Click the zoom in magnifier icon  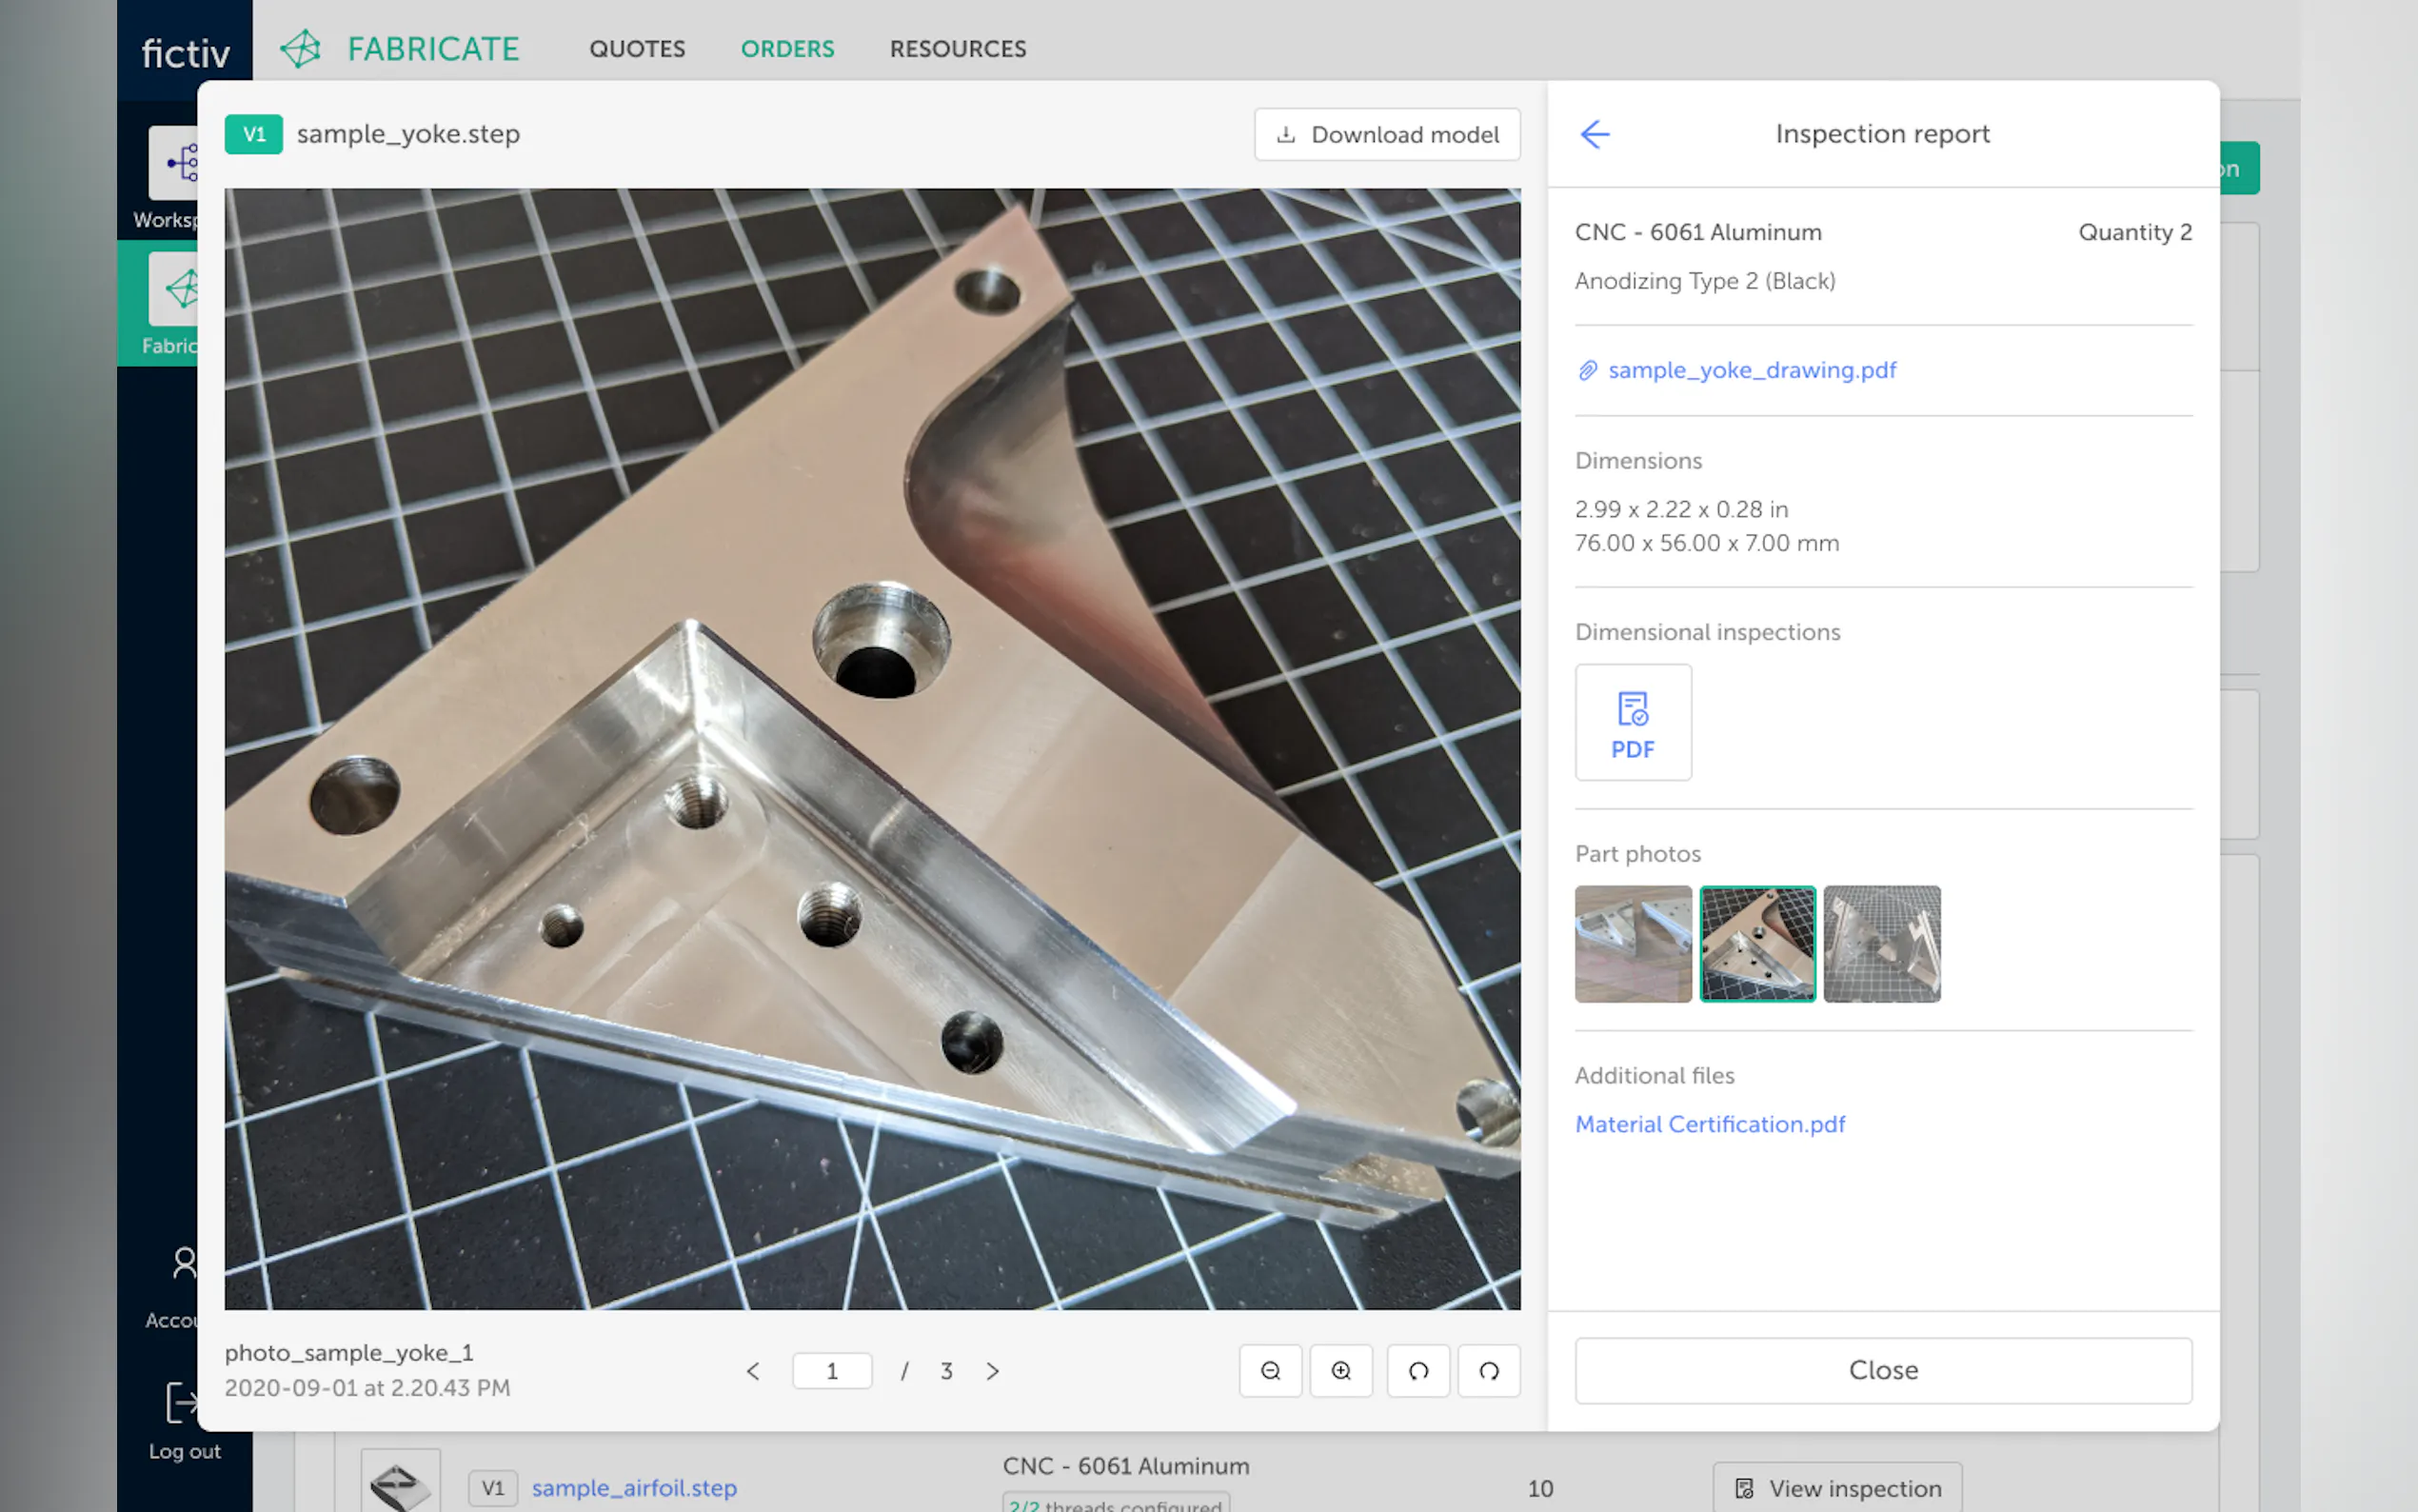click(1340, 1370)
